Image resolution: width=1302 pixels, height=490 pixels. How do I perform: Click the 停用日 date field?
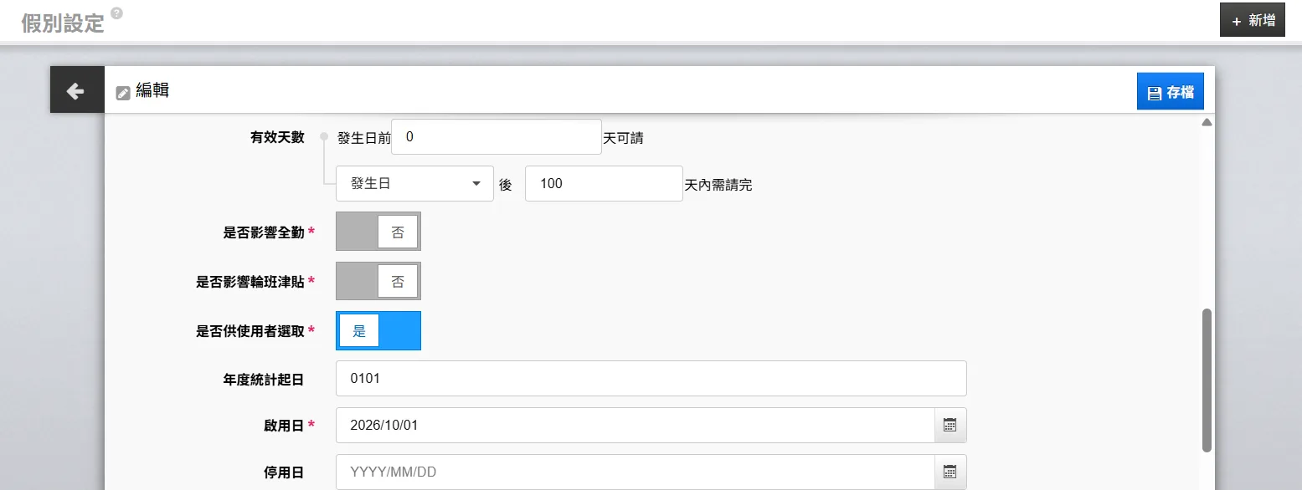point(635,472)
